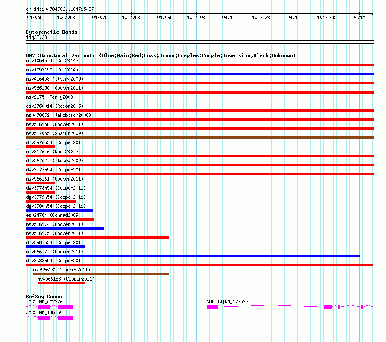The height and width of the screenshot is (342, 386).
Task: Click the 104715k ruler tick label
Action: [359, 17]
